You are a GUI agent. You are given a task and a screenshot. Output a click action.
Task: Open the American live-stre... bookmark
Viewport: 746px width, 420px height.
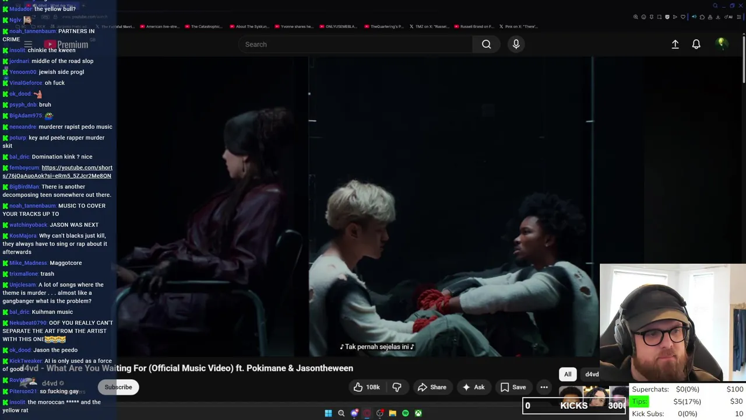[x=159, y=26]
